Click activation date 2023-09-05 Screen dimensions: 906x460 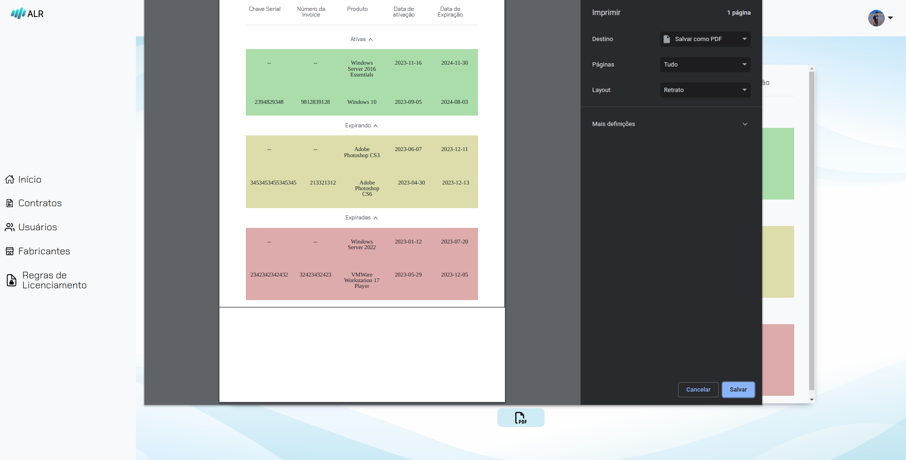click(x=408, y=102)
